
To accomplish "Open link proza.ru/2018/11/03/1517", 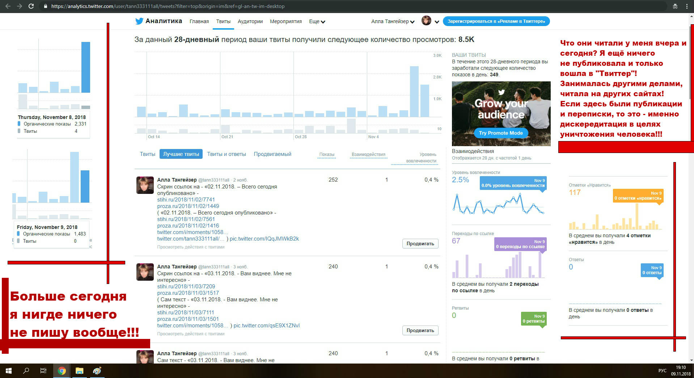I will pos(188,293).
